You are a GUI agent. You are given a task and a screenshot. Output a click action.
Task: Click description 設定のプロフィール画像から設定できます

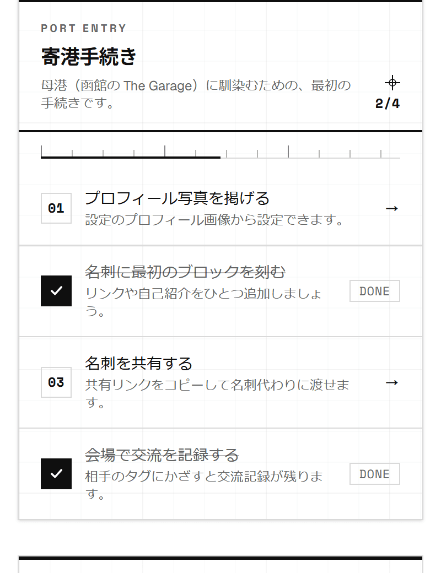tap(214, 220)
